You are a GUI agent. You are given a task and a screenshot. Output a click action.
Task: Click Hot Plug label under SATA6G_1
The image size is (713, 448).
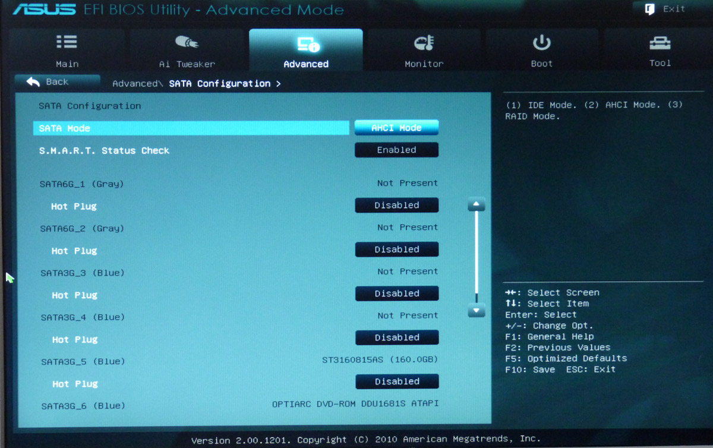[x=74, y=206]
